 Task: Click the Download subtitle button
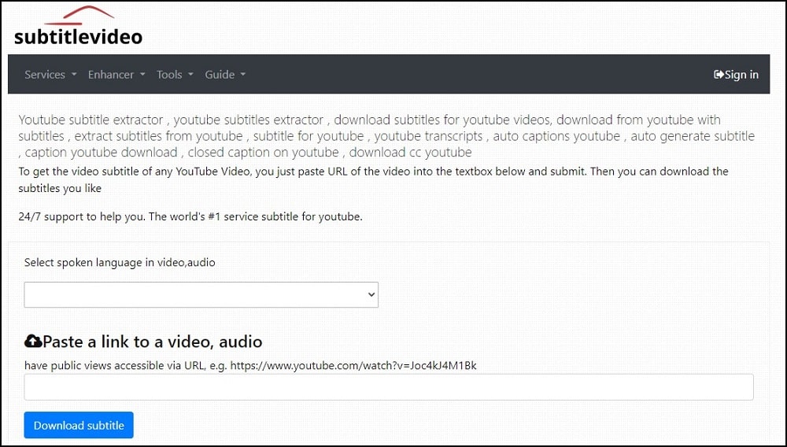point(79,425)
